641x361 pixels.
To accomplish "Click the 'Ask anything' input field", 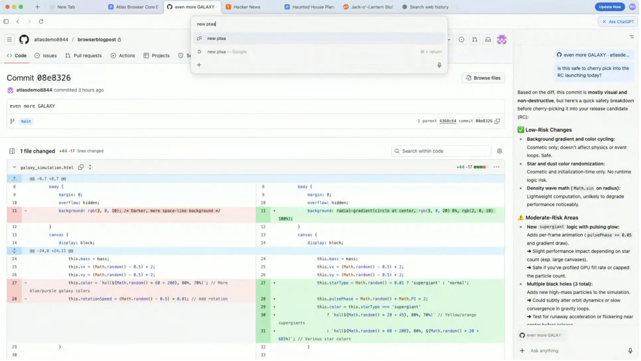I will click(x=564, y=350).
